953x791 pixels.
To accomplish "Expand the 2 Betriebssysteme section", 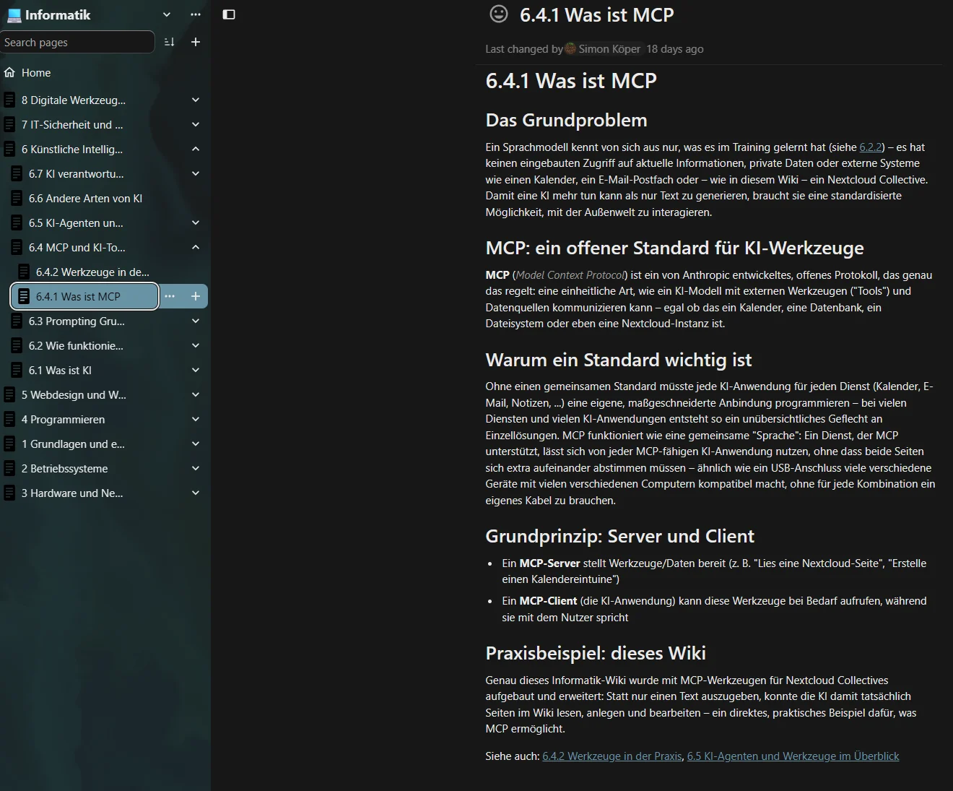I will [x=196, y=469].
